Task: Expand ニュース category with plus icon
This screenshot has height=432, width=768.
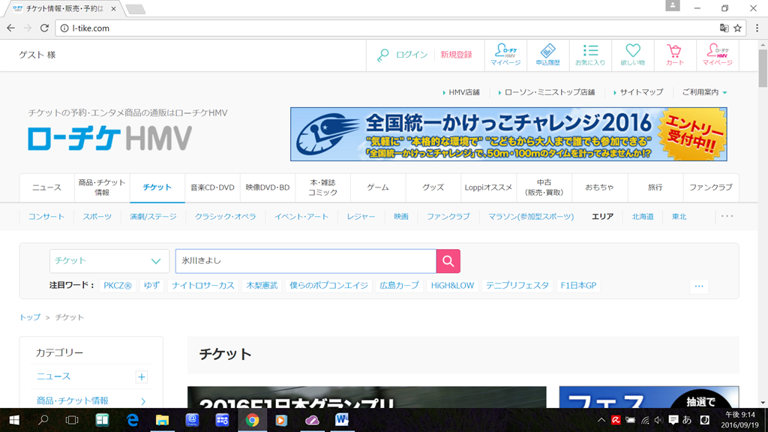Action: (142, 376)
